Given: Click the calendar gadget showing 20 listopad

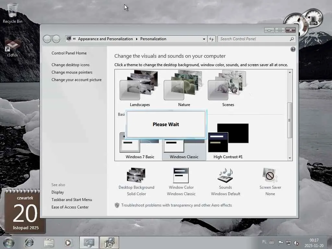Looking at the screenshot, I should 25,211.
